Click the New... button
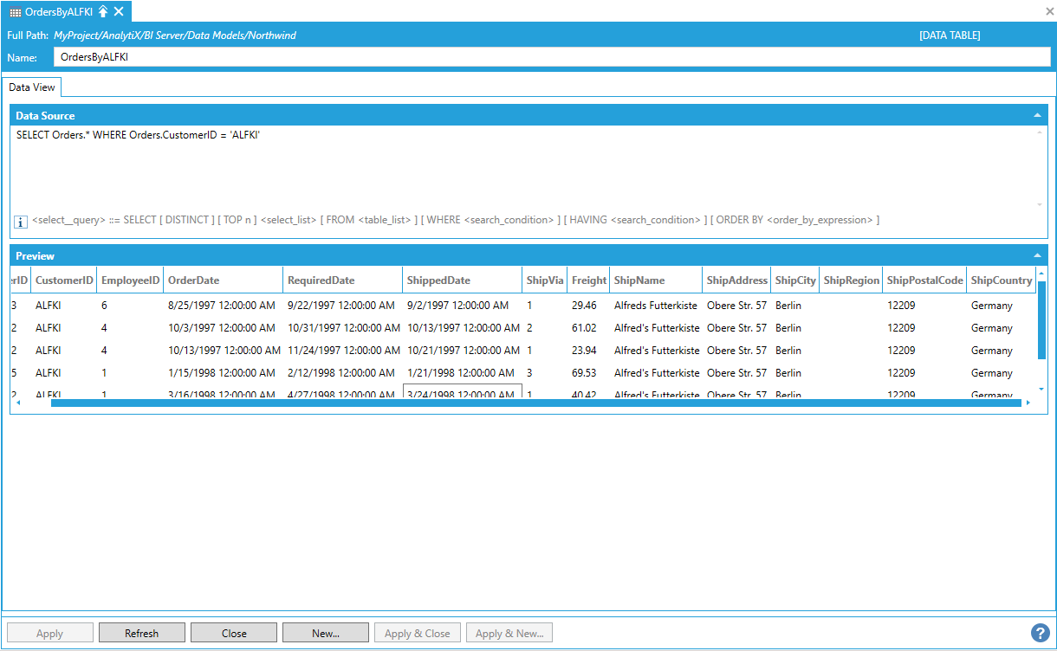This screenshot has width=1057, height=651. pos(326,633)
